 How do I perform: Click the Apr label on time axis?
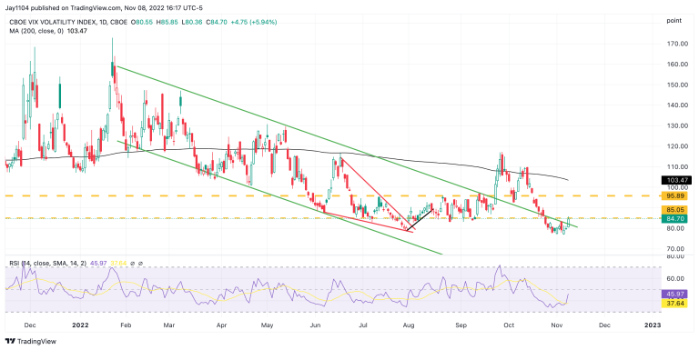click(x=221, y=325)
